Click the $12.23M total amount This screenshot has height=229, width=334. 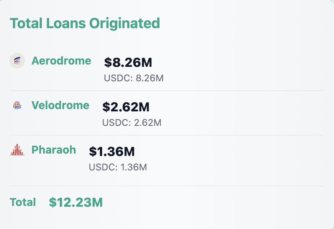click(x=76, y=202)
